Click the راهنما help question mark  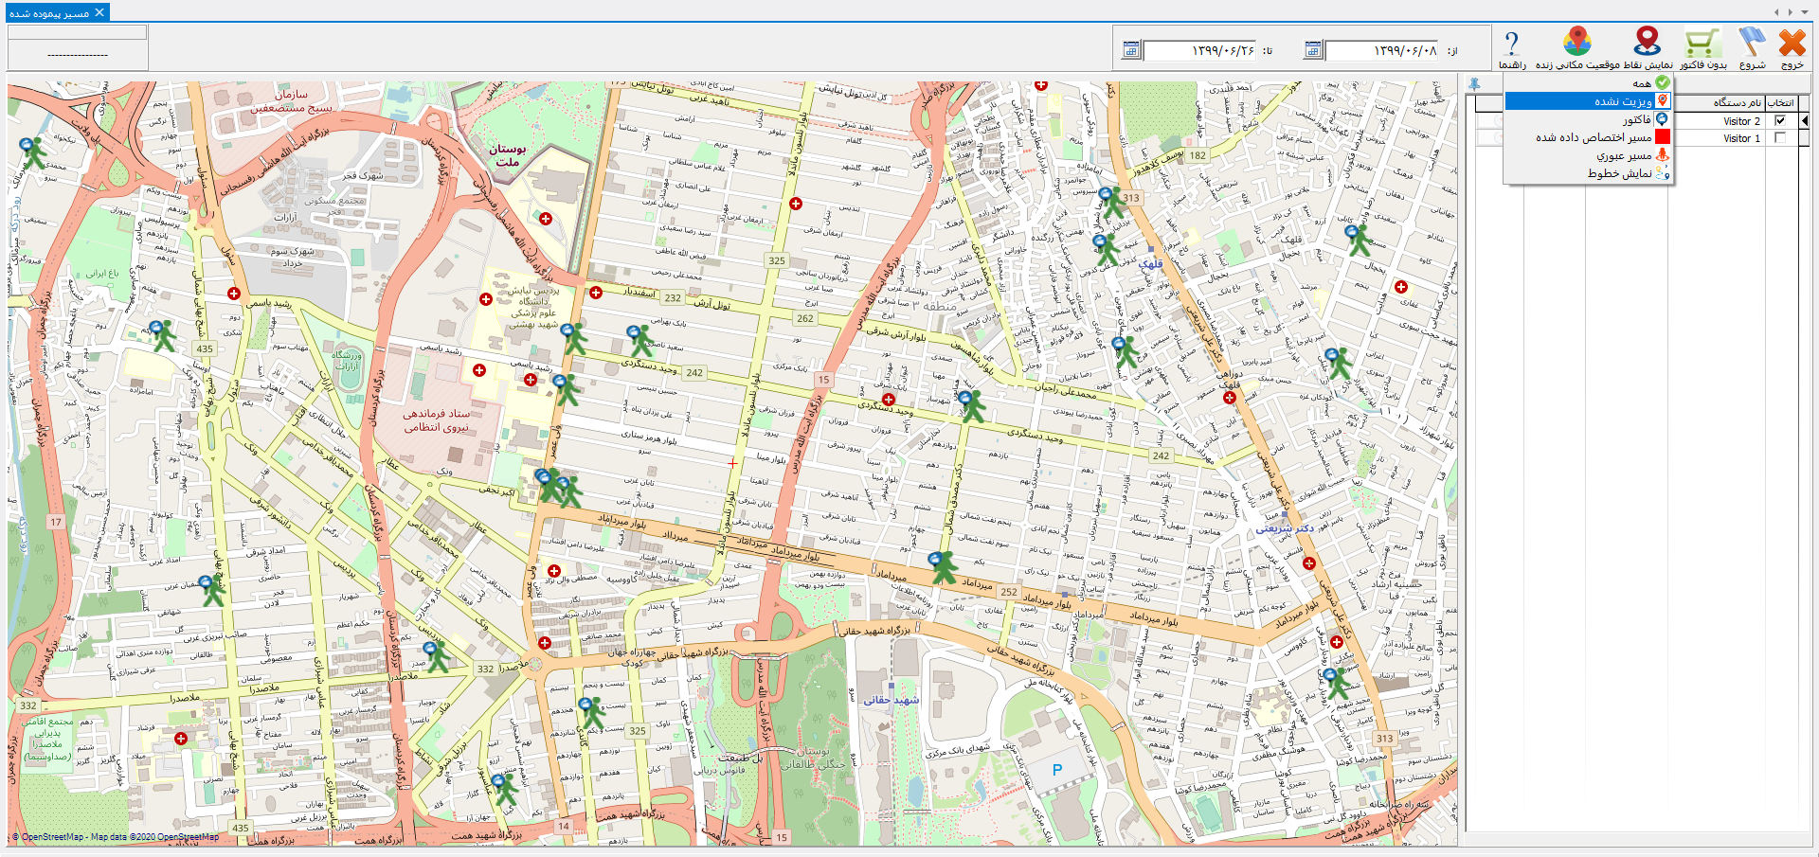click(x=1511, y=44)
